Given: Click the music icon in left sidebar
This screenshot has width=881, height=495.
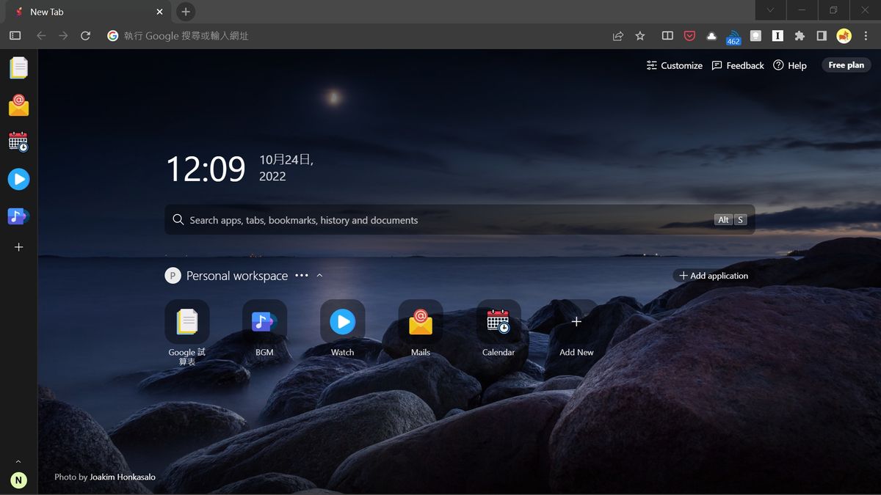Looking at the screenshot, I should coord(18,216).
